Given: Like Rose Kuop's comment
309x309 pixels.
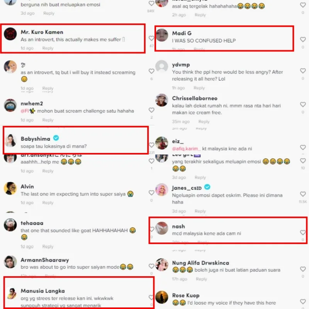Looking at the screenshot, I should coord(303,302).
